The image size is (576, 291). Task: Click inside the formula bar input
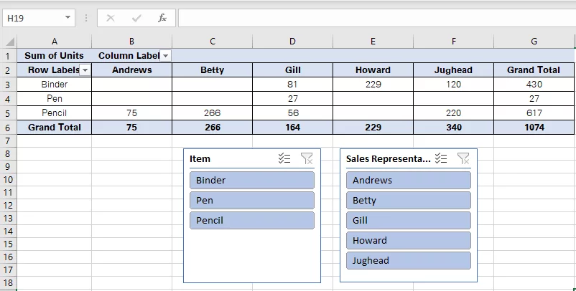click(x=373, y=18)
